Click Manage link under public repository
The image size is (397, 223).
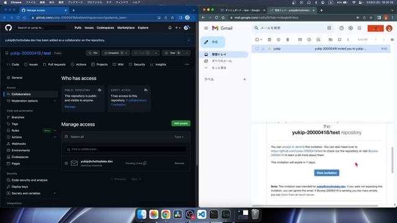click(x=70, y=107)
